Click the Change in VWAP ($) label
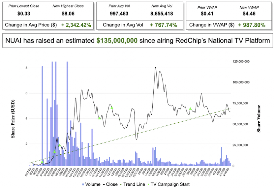 click(212, 25)
